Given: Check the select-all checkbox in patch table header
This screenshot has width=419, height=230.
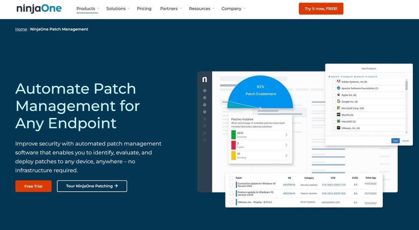Looking at the screenshot, I should [231, 178].
